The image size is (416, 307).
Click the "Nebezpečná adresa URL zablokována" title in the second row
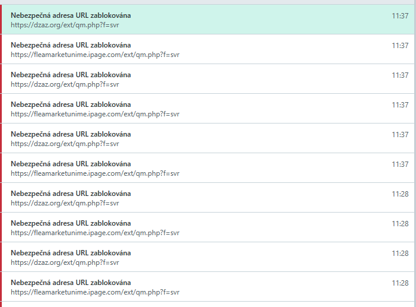pyautogui.click(x=71, y=45)
